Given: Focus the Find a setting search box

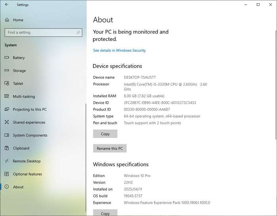Looking at the screenshot, I should 44,32.
